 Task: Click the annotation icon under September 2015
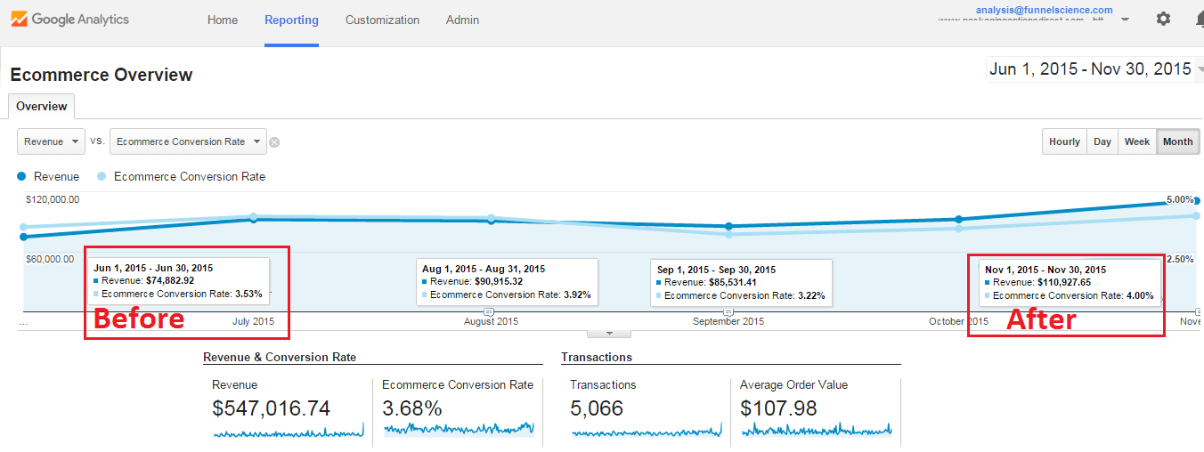728,311
